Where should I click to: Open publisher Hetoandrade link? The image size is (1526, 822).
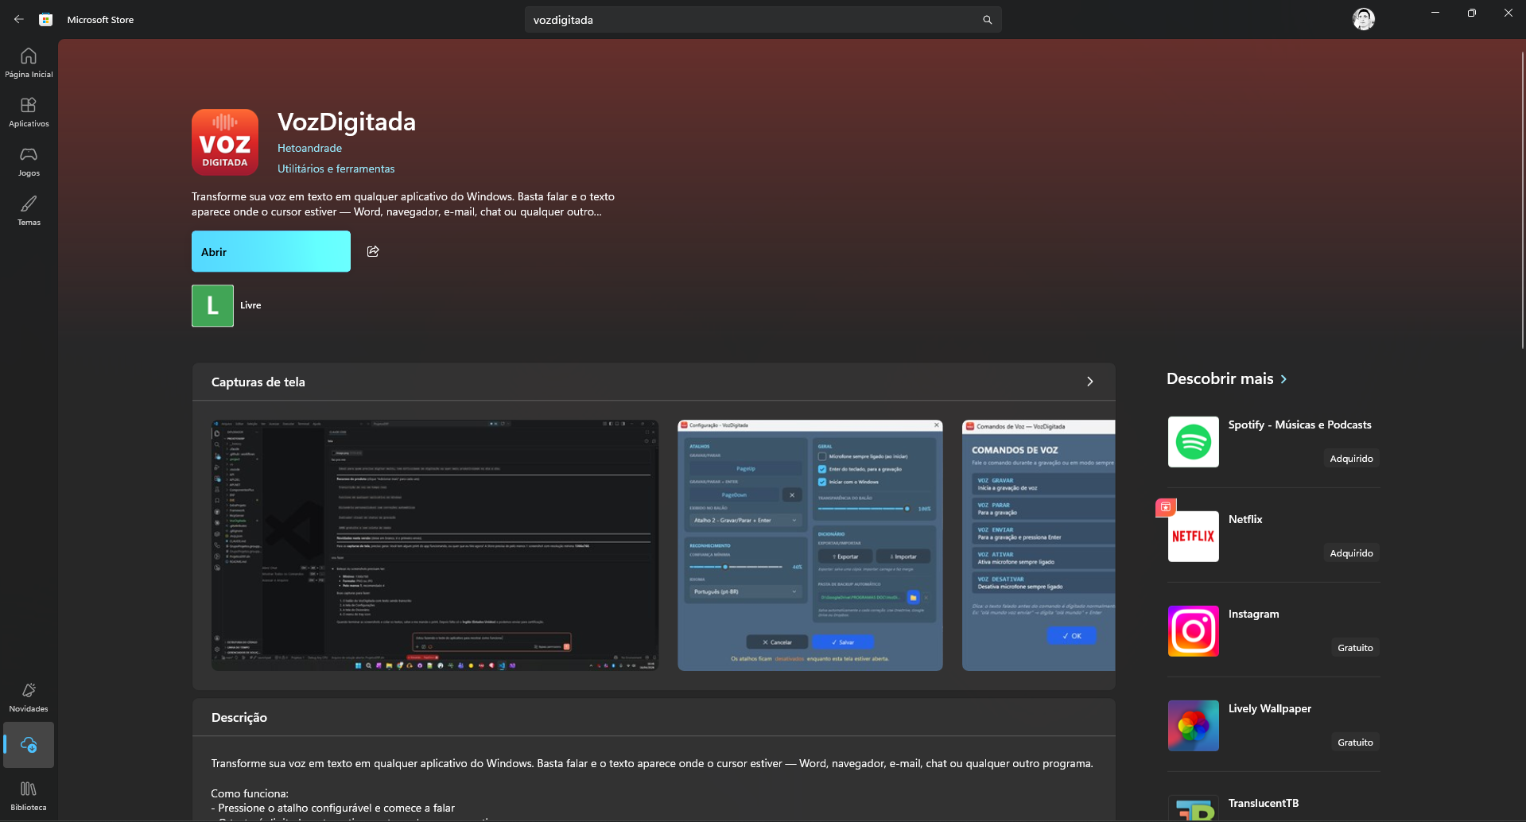(309, 148)
